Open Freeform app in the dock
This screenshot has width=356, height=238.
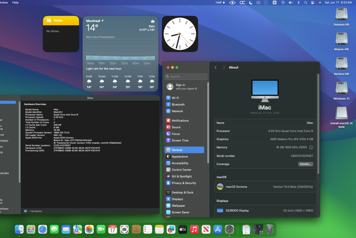[x=171, y=229]
